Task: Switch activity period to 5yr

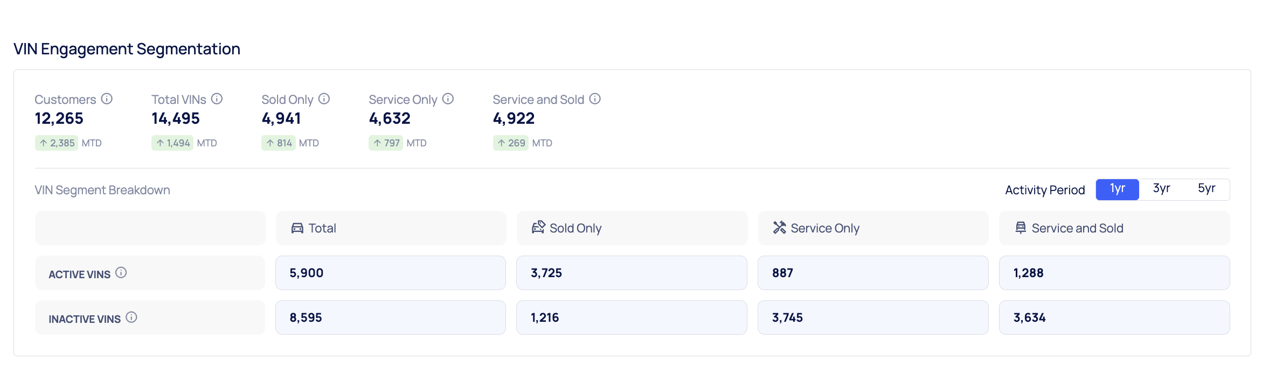Action: click(x=1206, y=189)
